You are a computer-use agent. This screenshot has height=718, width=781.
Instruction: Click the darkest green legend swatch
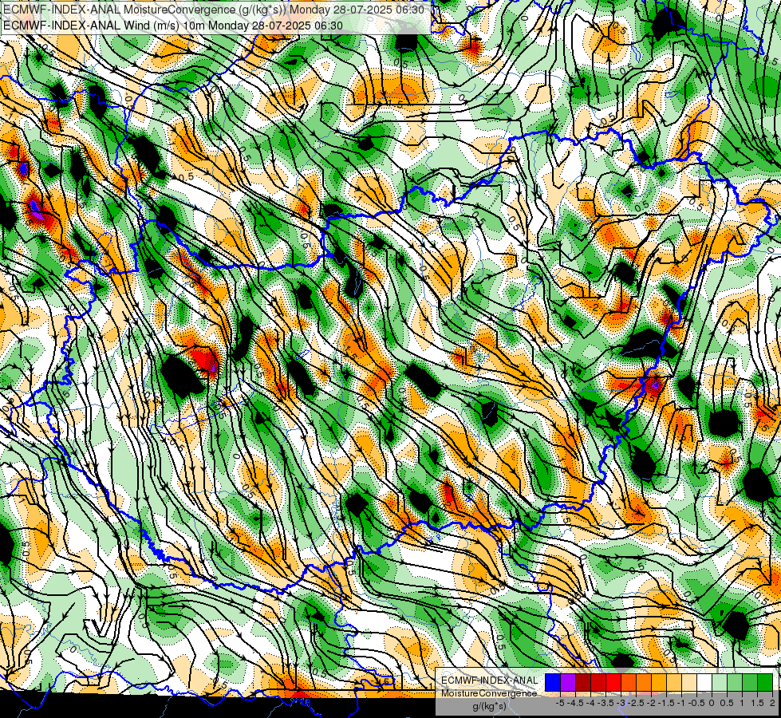tap(765, 683)
